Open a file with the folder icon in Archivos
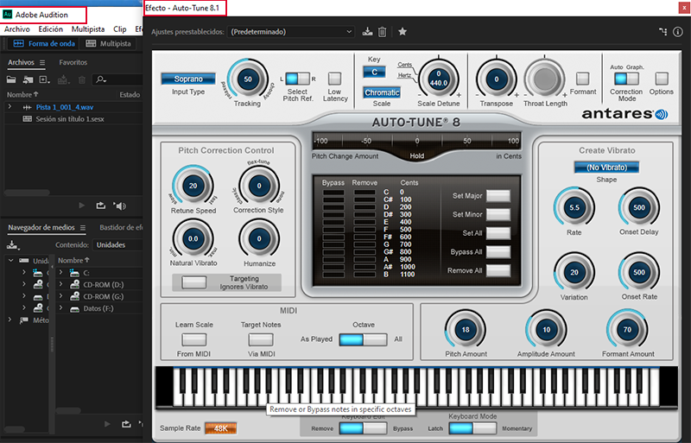The image size is (691, 443). [x=11, y=79]
